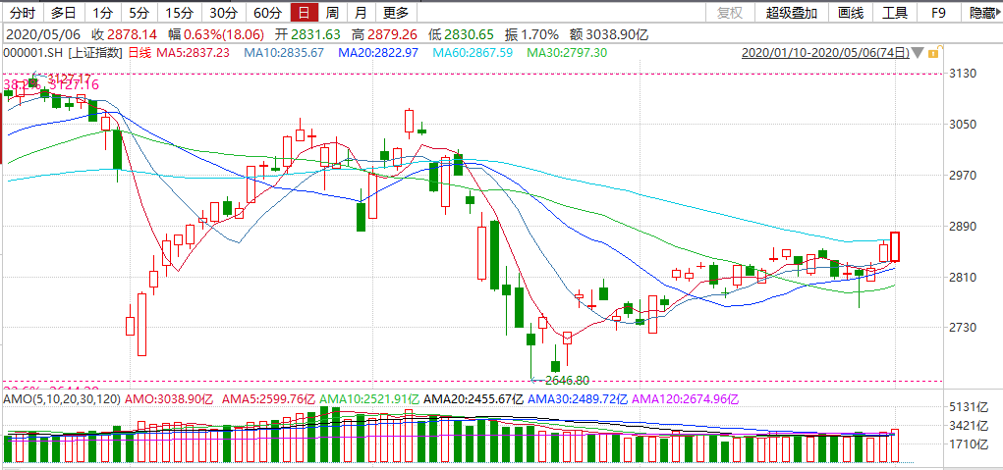This screenshot has width=1003, height=470.
Task: Select the 5分 period tab
Action: (139, 13)
